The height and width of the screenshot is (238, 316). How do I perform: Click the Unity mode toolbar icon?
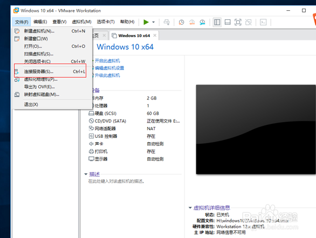(249, 22)
